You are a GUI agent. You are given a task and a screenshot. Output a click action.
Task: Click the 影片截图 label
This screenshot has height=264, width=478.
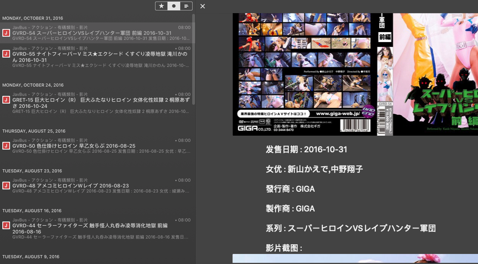point(284,248)
